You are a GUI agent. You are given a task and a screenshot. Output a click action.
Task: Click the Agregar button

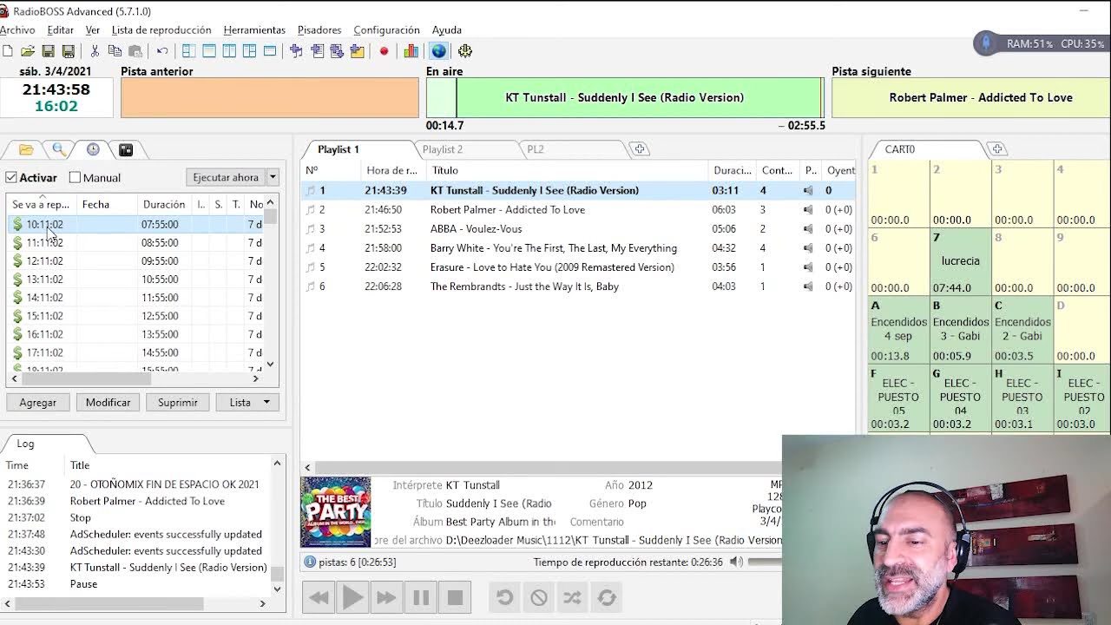[x=38, y=403]
